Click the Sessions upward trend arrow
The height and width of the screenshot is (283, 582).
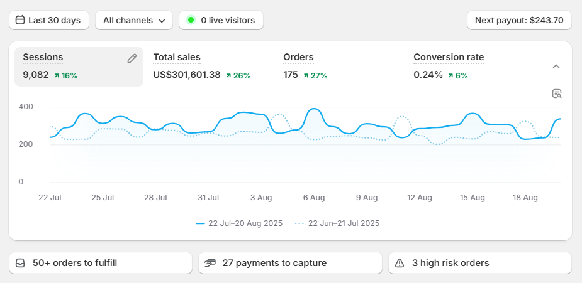pyautogui.click(x=57, y=76)
